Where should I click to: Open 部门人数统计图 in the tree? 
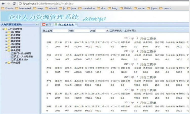[22, 53]
